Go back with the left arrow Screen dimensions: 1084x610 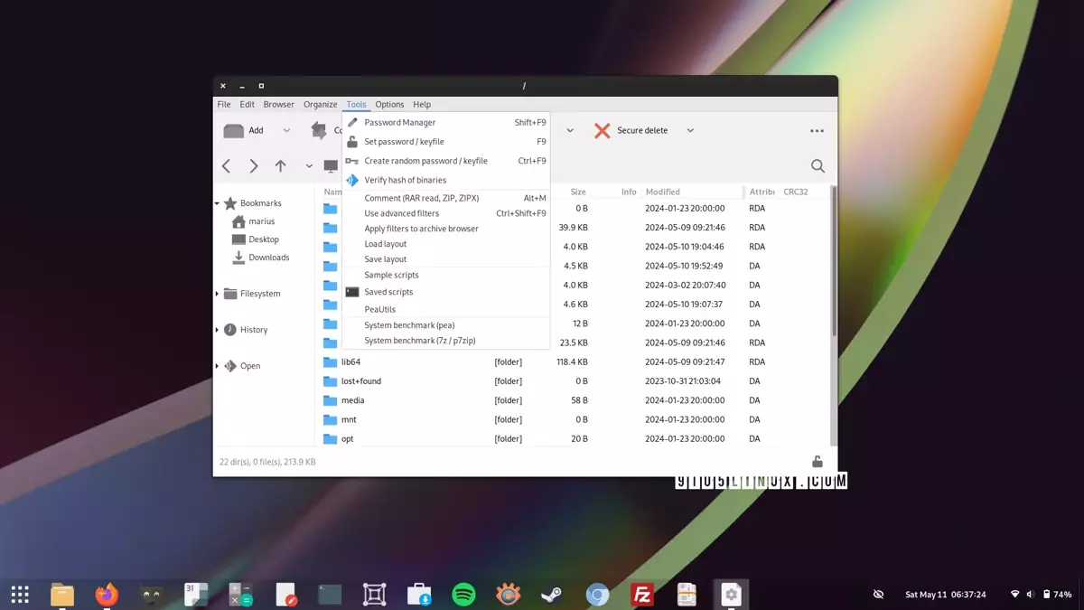point(227,166)
